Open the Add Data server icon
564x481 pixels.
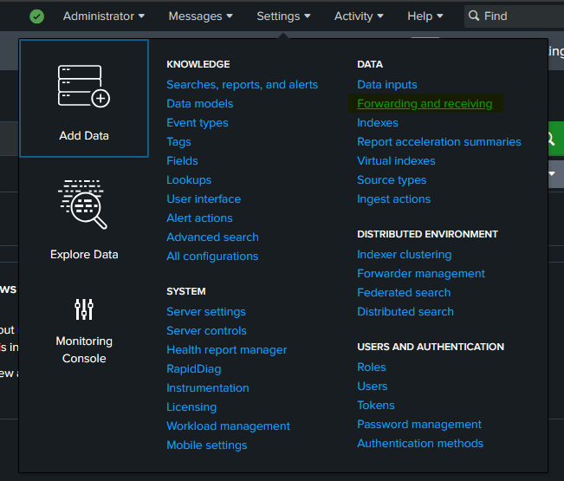(x=84, y=87)
